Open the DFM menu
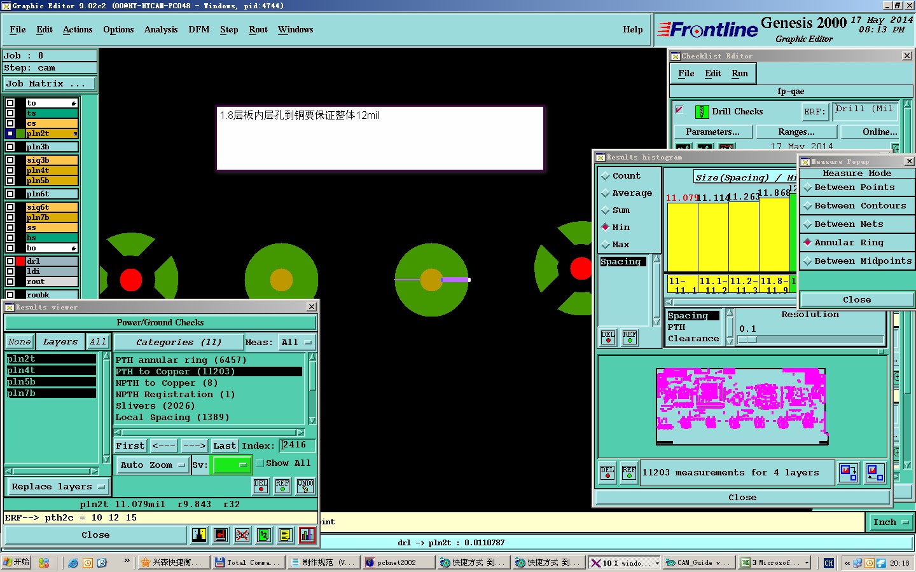 pos(199,30)
